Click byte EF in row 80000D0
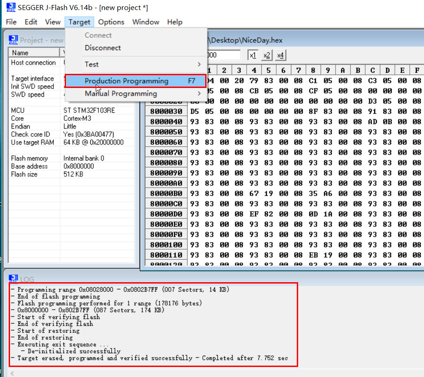424x377 pixels. (x=254, y=214)
